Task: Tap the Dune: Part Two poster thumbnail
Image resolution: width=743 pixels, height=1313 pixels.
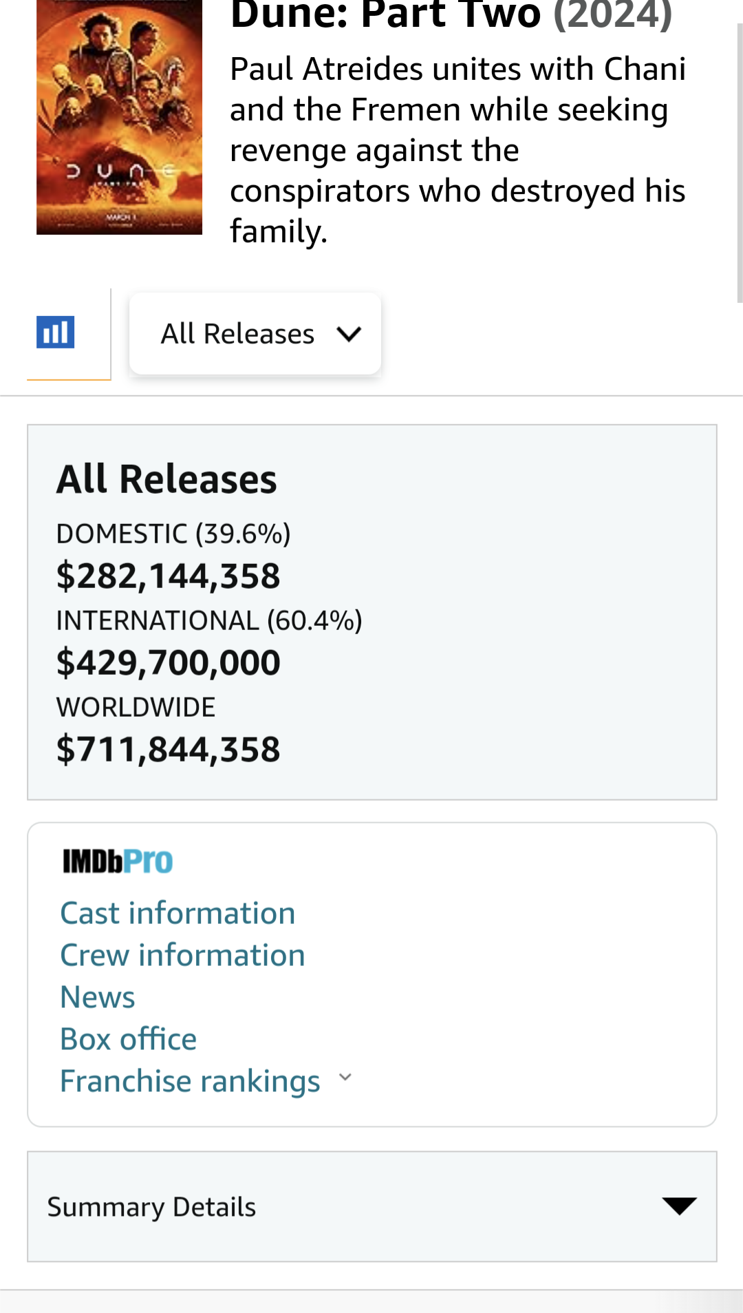Action: [119, 117]
